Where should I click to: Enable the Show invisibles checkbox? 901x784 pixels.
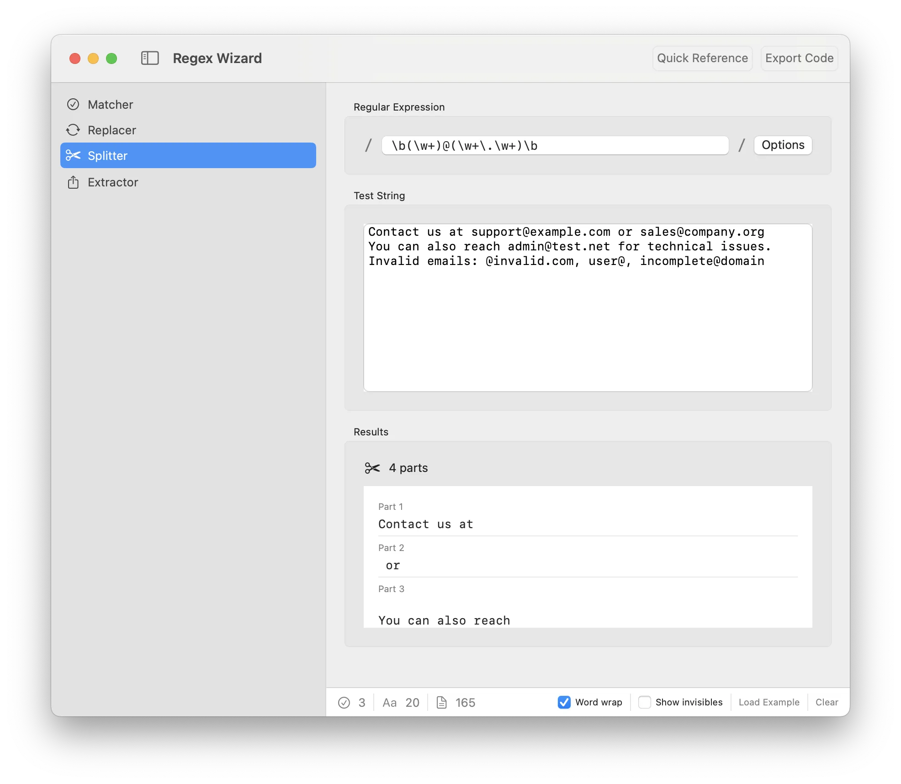pos(644,702)
